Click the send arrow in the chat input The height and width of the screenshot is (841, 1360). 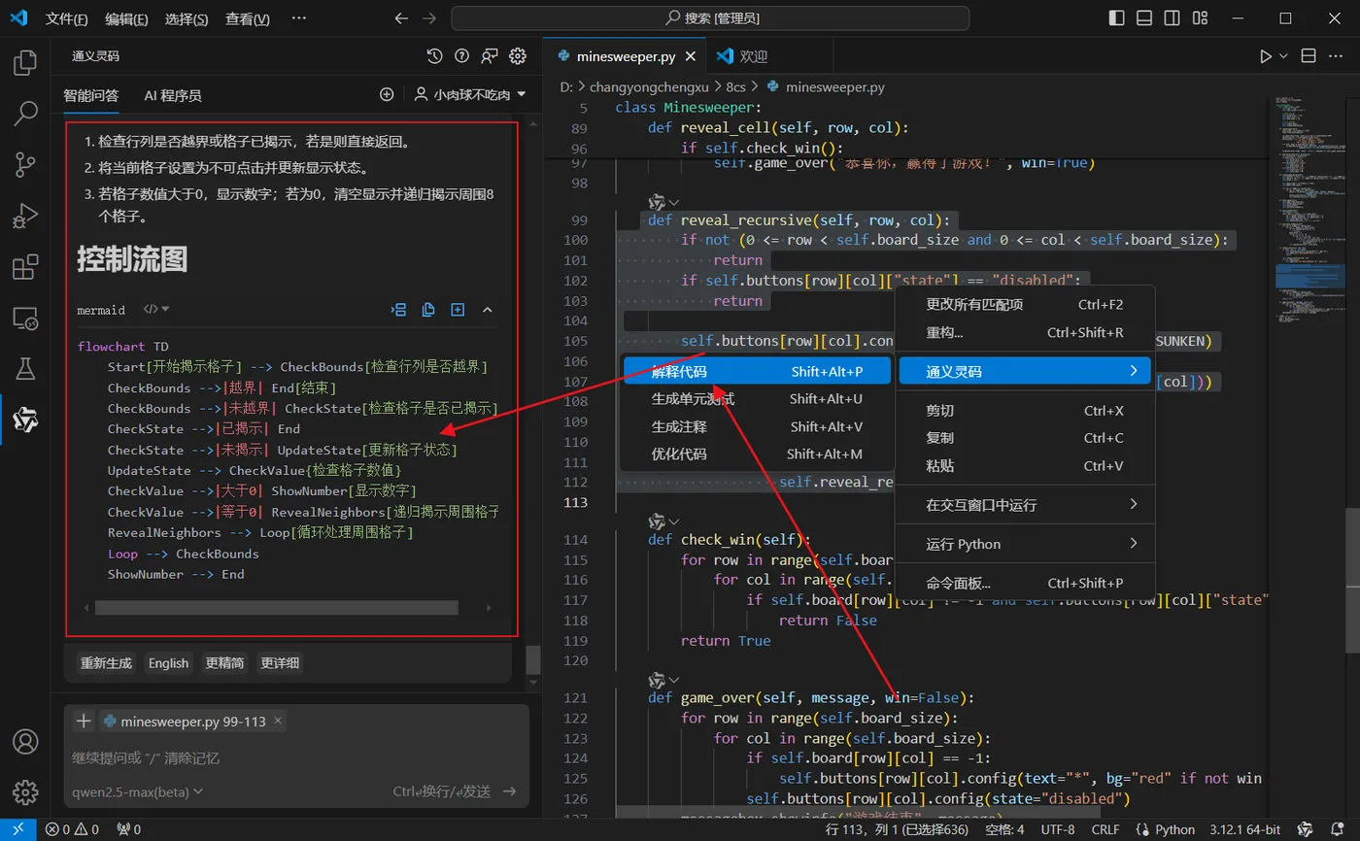tap(510, 791)
